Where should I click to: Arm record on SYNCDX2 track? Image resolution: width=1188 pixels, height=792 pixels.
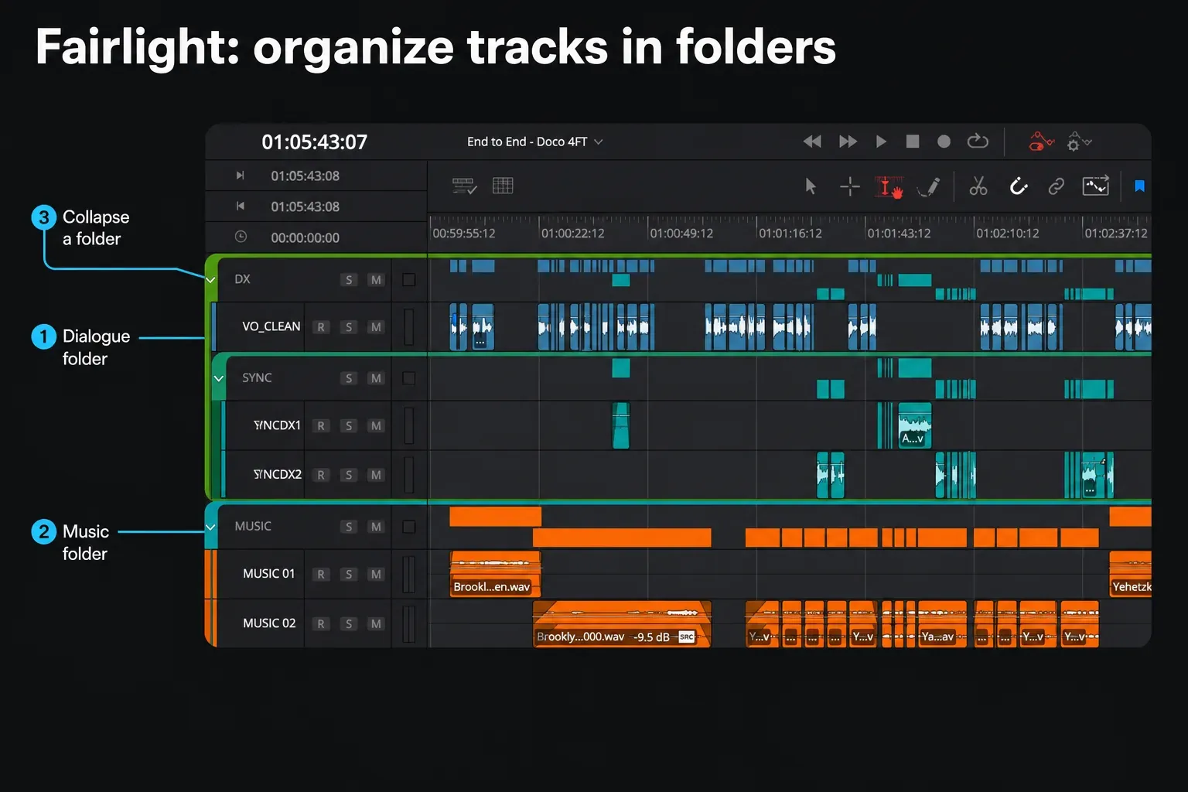(321, 475)
